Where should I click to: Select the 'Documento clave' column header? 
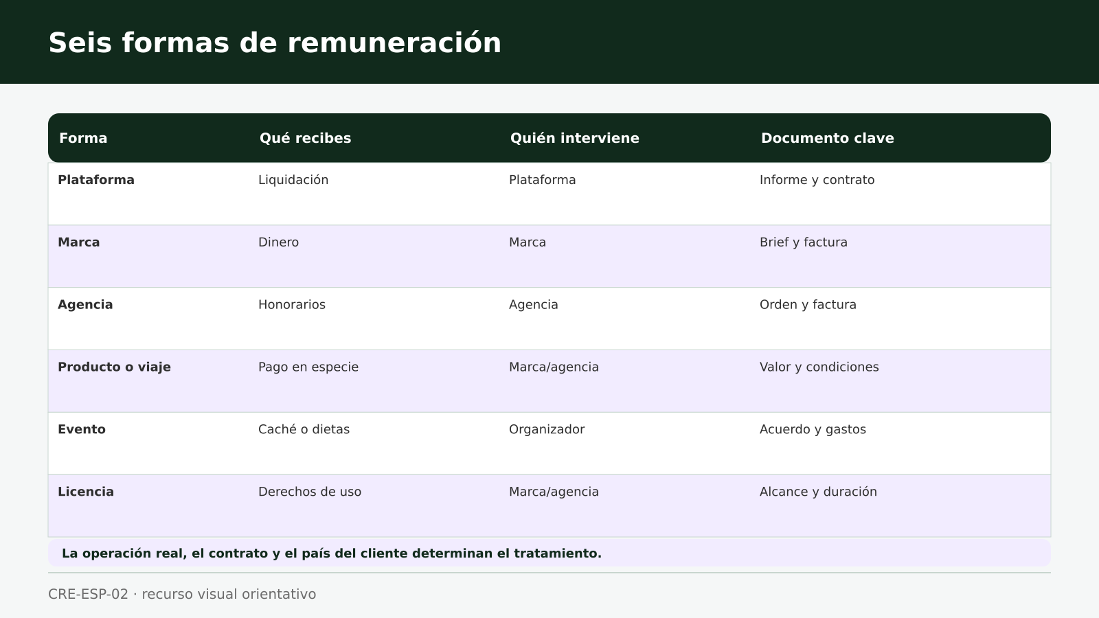click(827, 138)
